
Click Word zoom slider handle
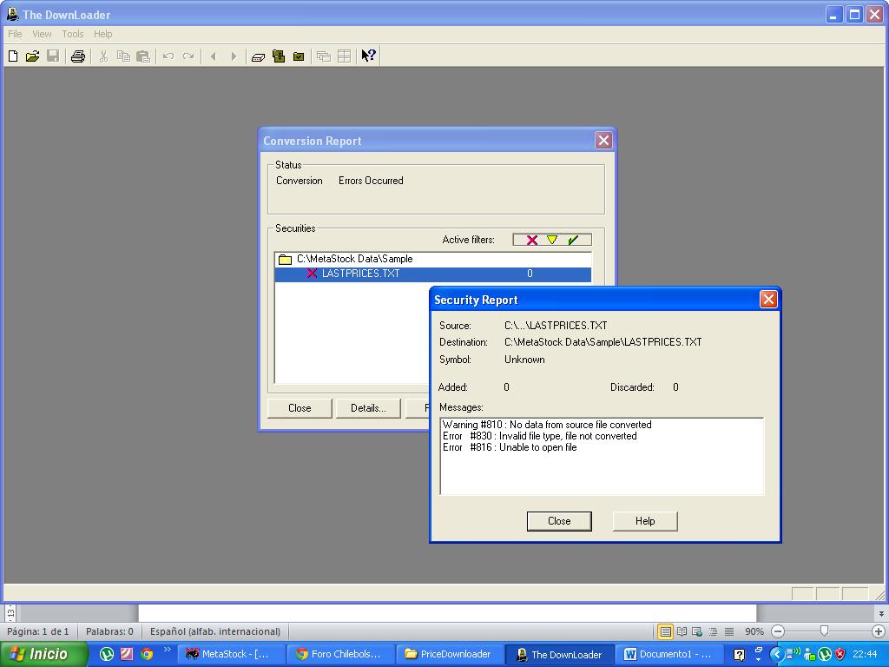(x=825, y=631)
